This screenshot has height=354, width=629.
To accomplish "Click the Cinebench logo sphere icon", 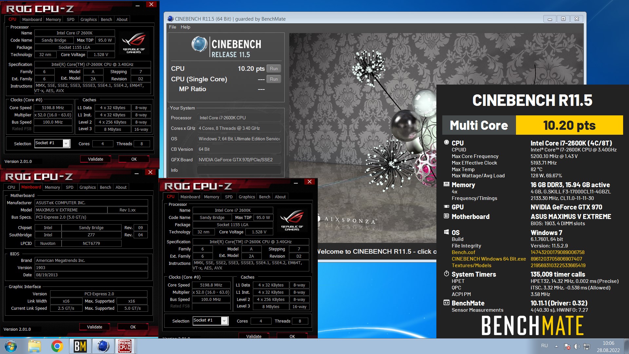I will click(199, 44).
